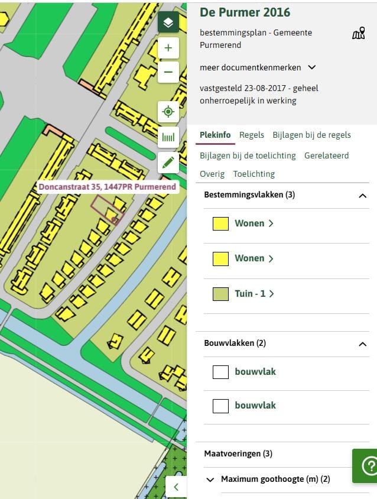Image resolution: width=377 pixels, height=499 pixels.
Task: Click the Doncanstraat 35 map marker
Action: [x=114, y=219]
